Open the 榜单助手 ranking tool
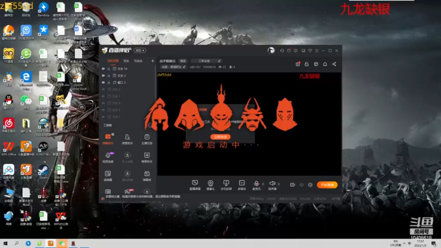Viewport: 441px width, 248px height. coord(147,157)
